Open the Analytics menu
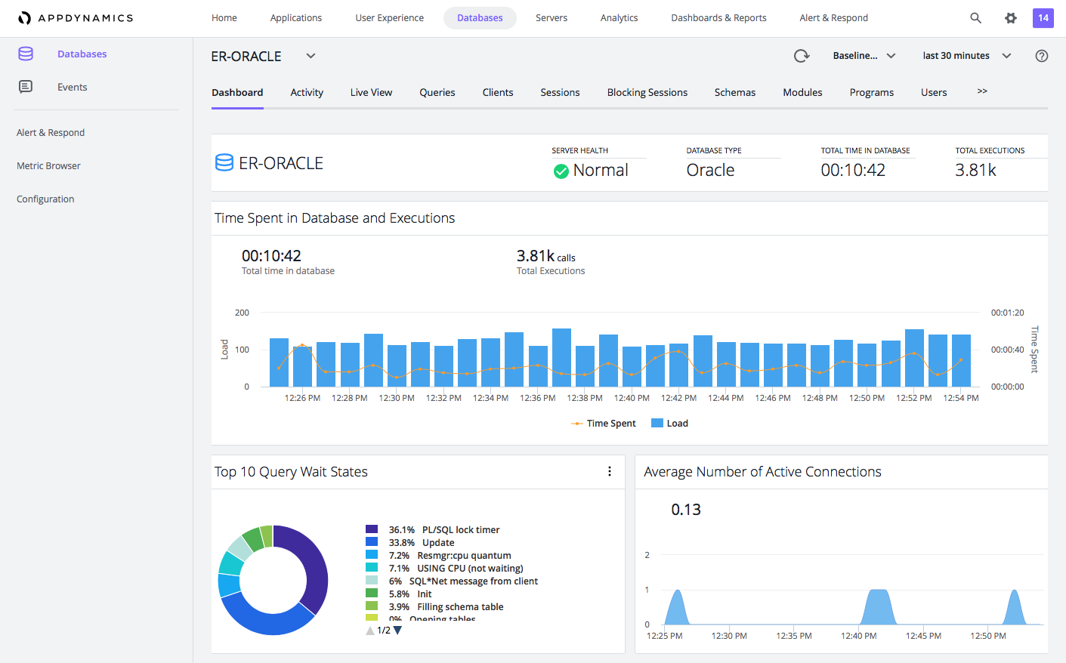The height and width of the screenshot is (663, 1066). [x=619, y=18]
